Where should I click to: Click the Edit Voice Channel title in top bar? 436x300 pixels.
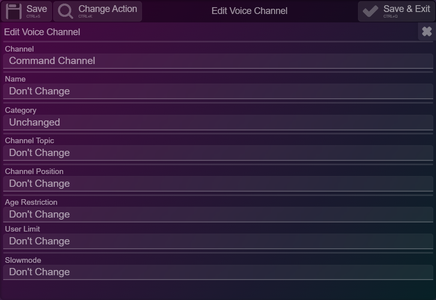[x=249, y=11]
